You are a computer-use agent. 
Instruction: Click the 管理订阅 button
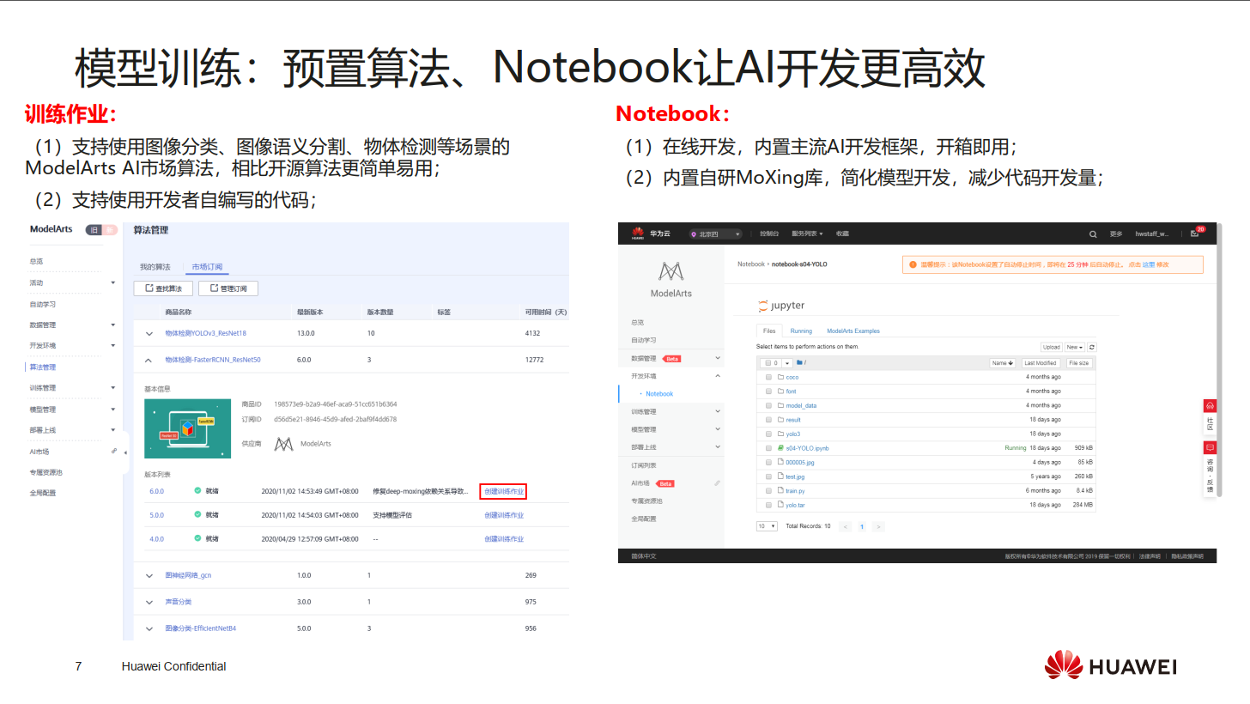point(228,288)
